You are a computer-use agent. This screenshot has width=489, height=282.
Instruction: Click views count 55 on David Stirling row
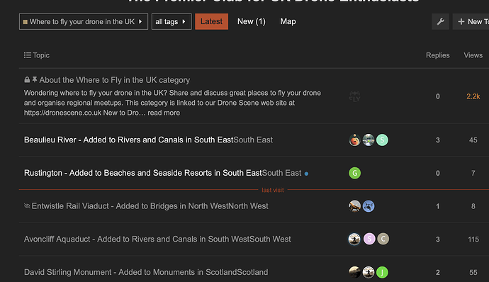pos(473,272)
